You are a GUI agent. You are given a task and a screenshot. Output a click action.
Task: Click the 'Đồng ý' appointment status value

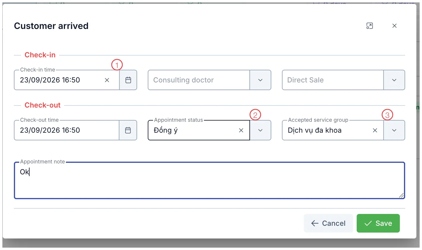[166, 130]
